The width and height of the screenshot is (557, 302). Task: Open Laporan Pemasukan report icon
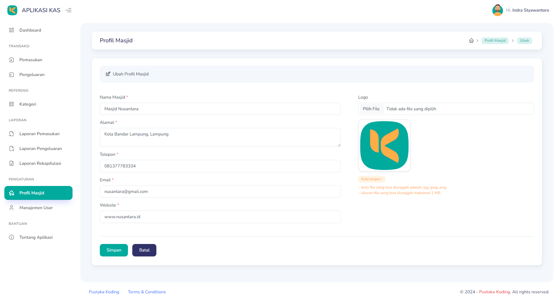(x=12, y=134)
